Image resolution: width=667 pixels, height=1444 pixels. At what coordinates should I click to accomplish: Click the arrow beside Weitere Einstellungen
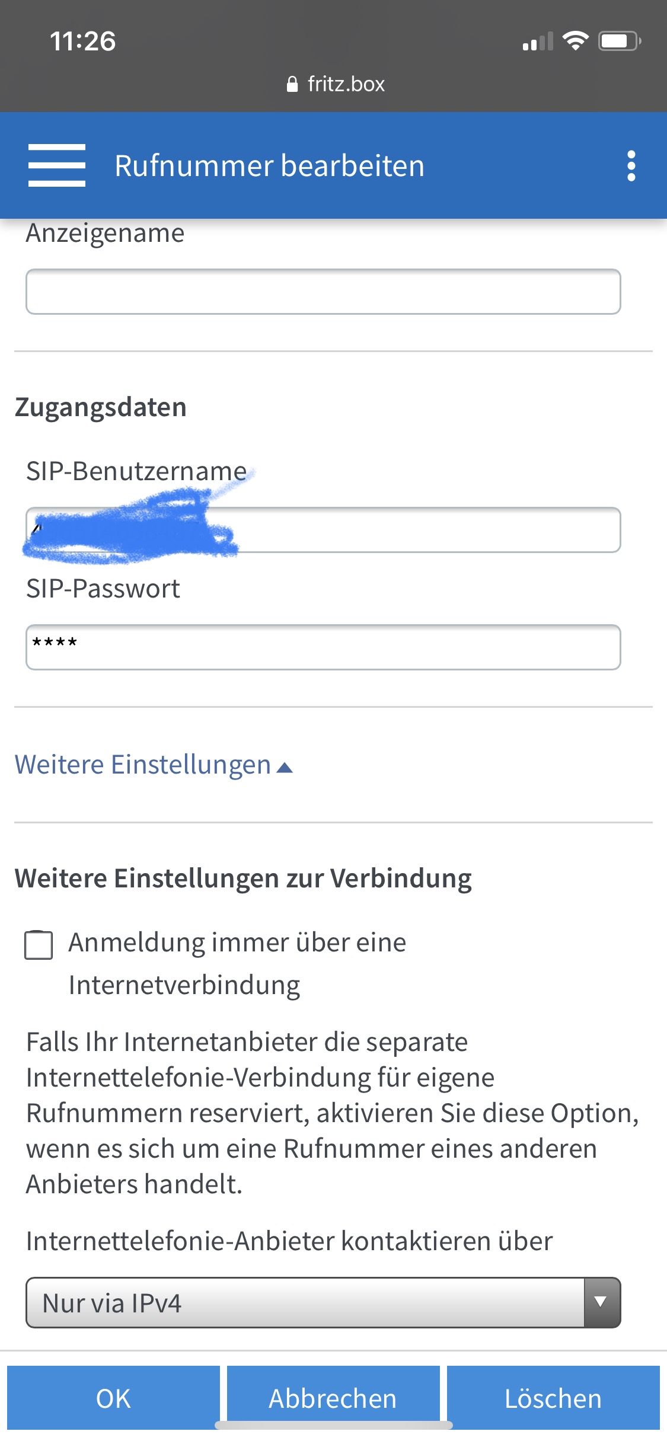[x=285, y=768]
